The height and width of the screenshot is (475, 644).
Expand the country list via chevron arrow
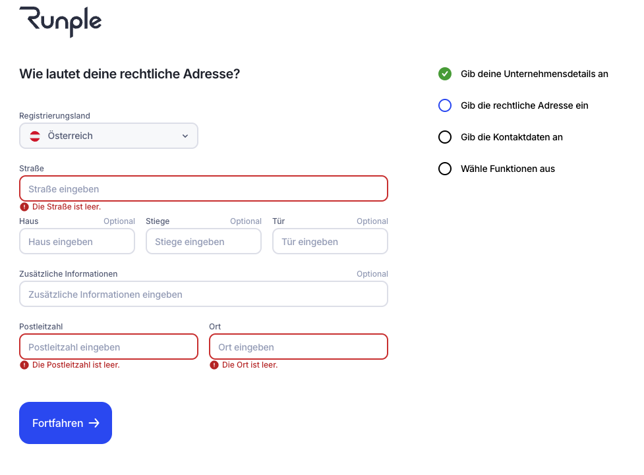tap(185, 136)
